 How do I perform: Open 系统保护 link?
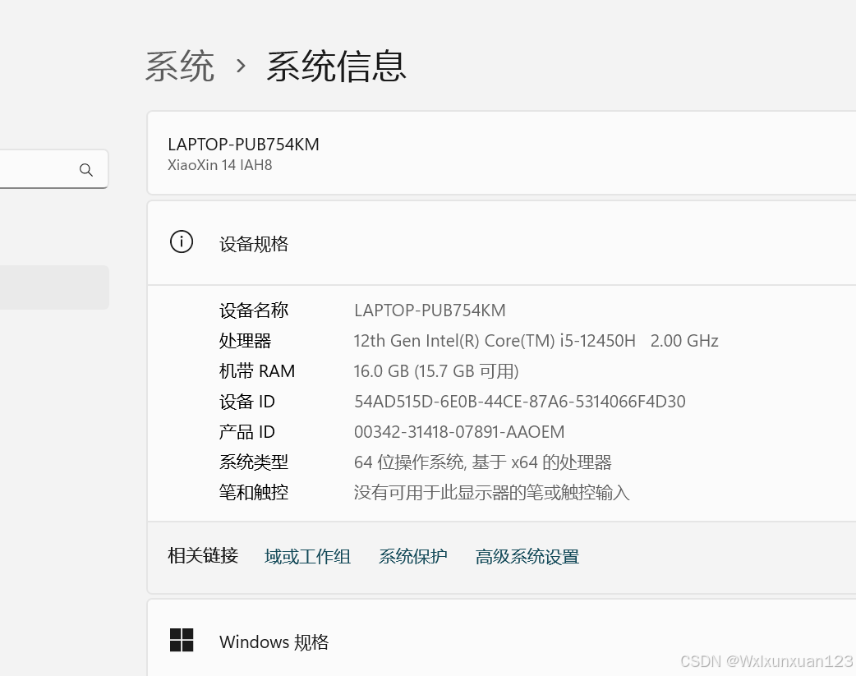412,557
